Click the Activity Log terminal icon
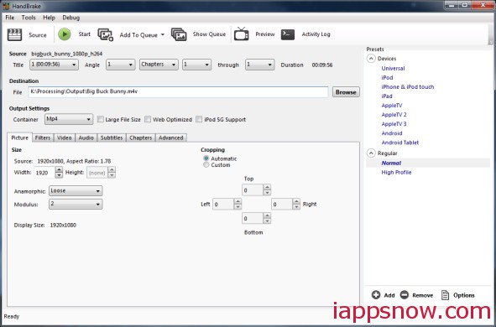 pyautogui.click(x=288, y=34)
